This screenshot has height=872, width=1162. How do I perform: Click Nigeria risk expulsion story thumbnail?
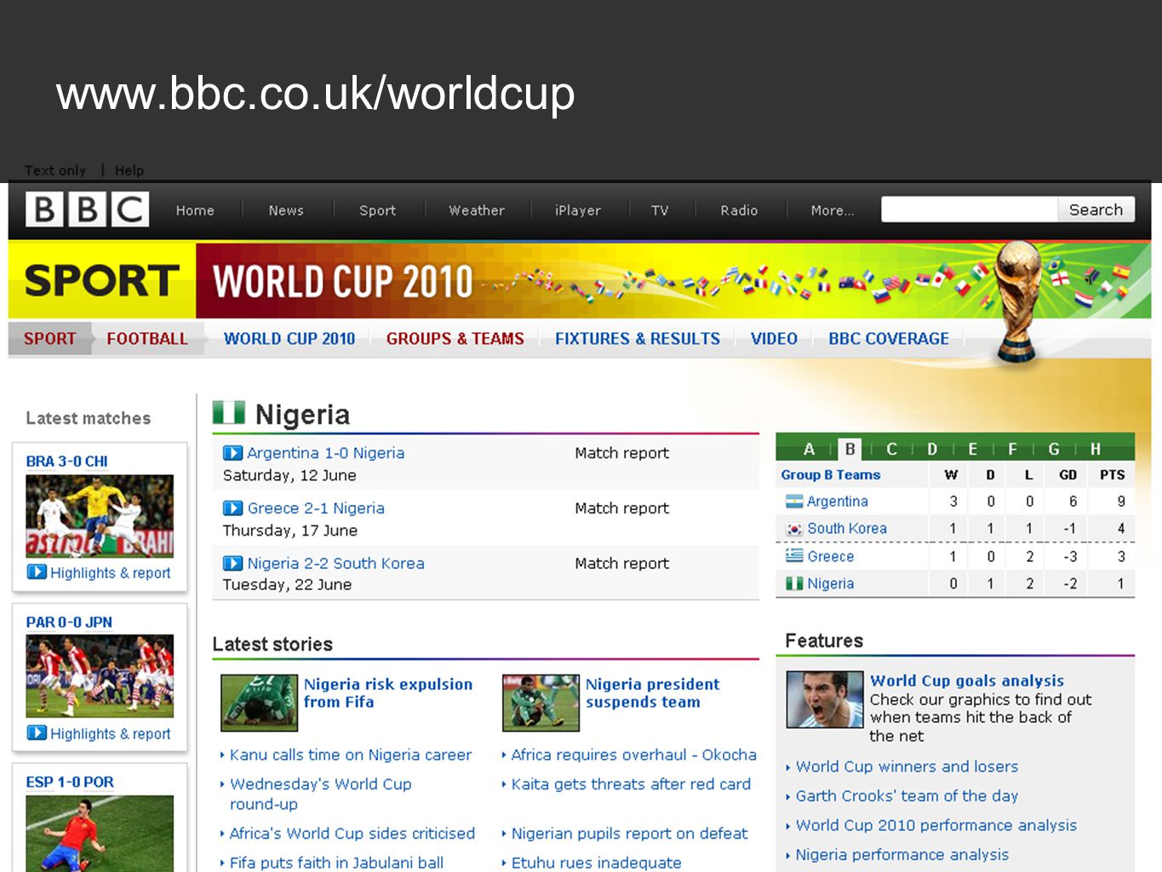259,703
